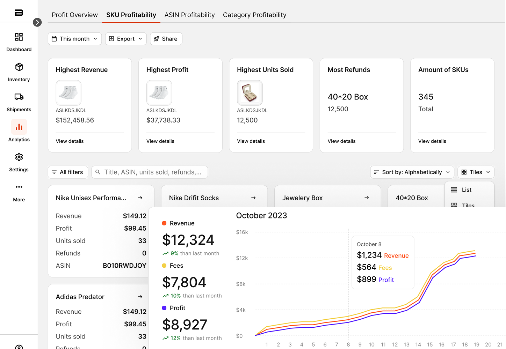Click the Profit trend-up arrow icon
This screenshot has width=506, height=349.
pos(166,338)
